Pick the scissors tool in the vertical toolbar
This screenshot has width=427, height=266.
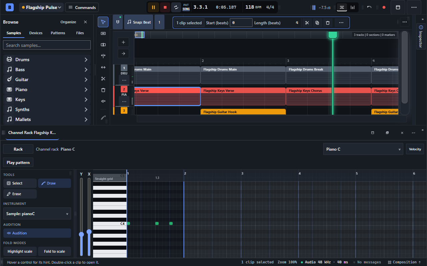click(103, 79)
